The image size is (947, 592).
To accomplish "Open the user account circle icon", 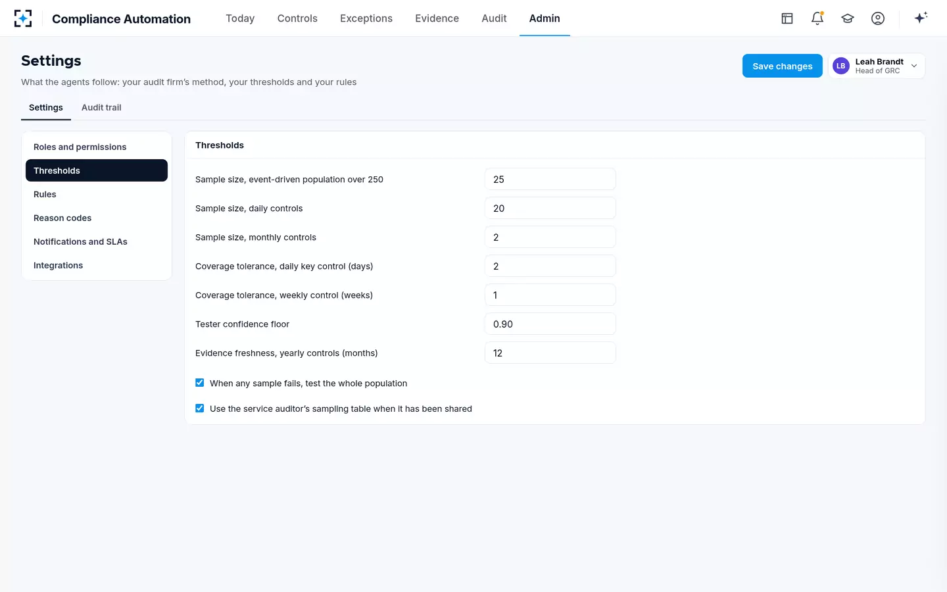I will click(x=878, y=18).
